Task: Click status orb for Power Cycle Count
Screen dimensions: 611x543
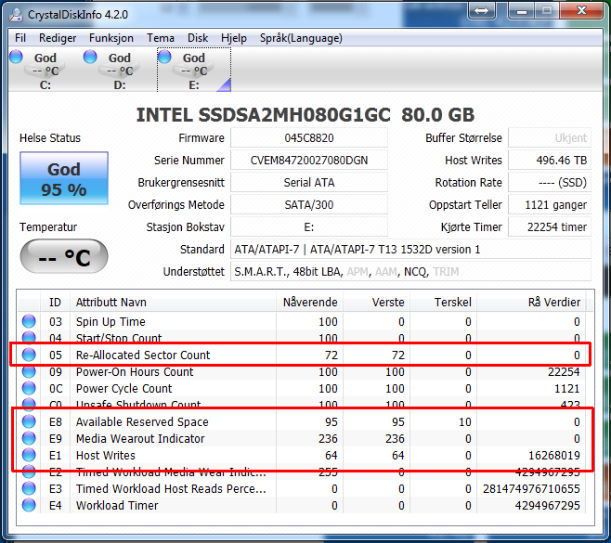Action: click(x=29, y=388)
